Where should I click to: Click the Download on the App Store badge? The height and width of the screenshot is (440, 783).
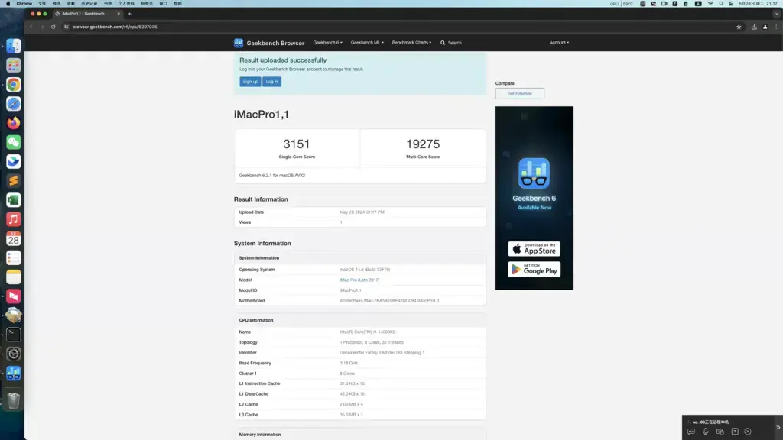(534, 249)
